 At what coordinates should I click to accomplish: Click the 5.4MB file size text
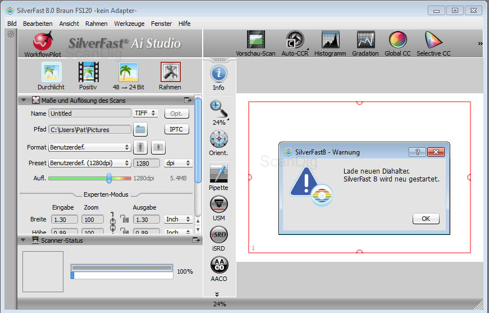(x=179, y=178)
